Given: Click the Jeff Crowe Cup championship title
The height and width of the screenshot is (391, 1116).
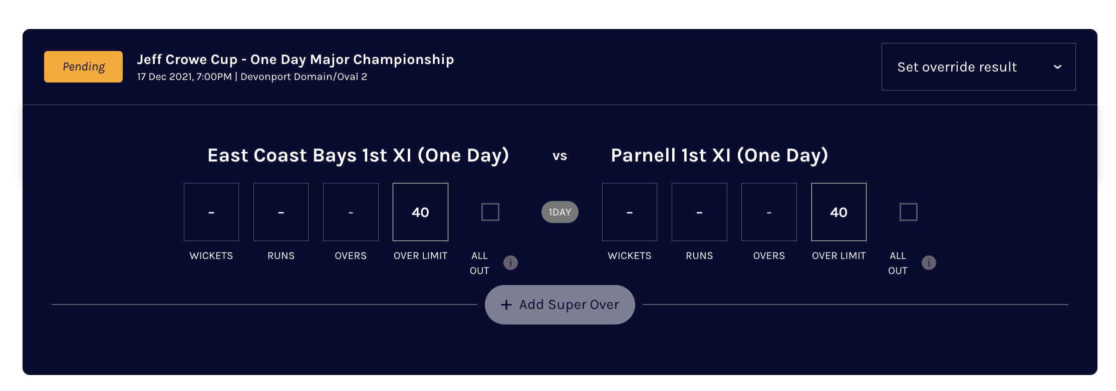Looking at the screenshot, I should [x=295, y=59].
